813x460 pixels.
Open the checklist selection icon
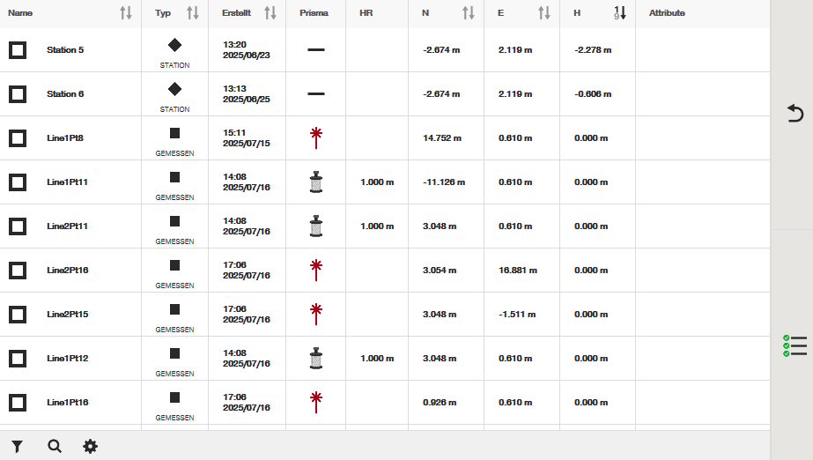795,345
